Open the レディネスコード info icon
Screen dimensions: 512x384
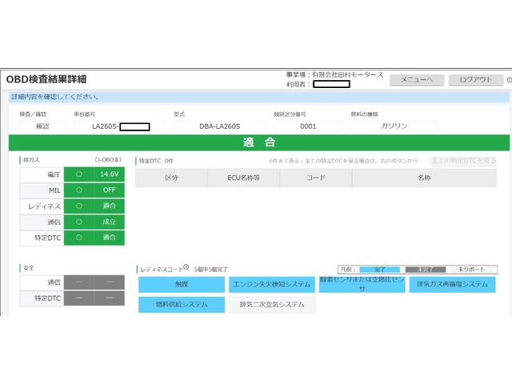(x=186, y=268)
